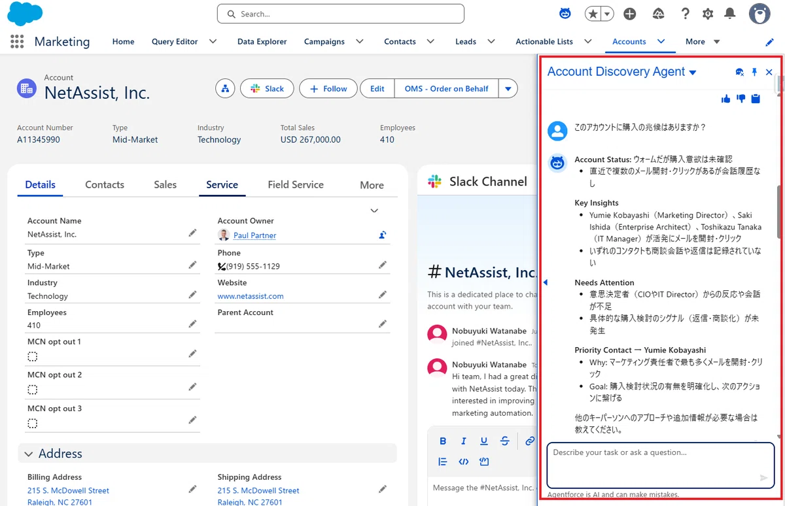Switch to the Sales record tab
This screenshot has width=785, height=506.
click(x=166, y=185)
